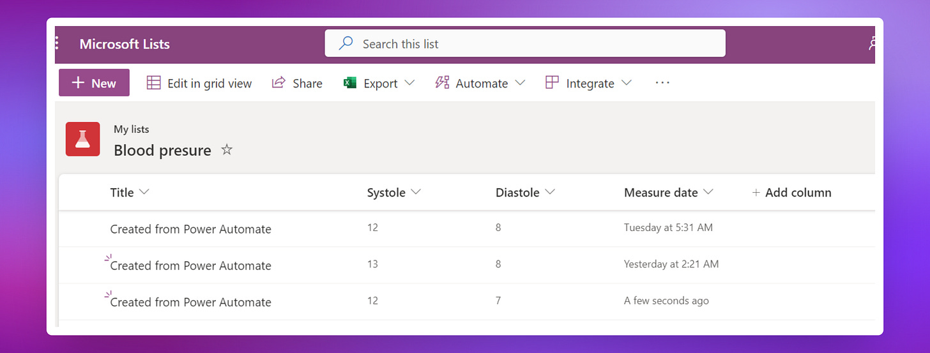Select Diastole 8 in Tuesday row
This screenshot has width=930, height=353.
click(x=498, y=228)
